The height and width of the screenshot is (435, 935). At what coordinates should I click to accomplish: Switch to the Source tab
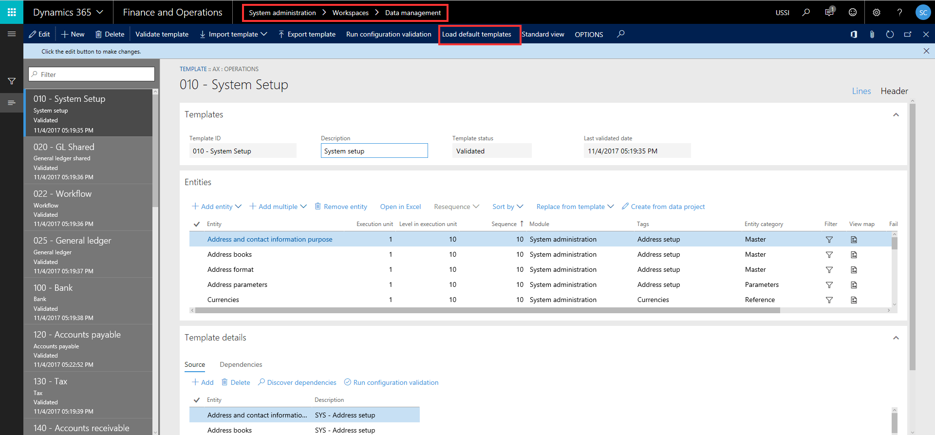pyautogui.click(x=195, y=364)
